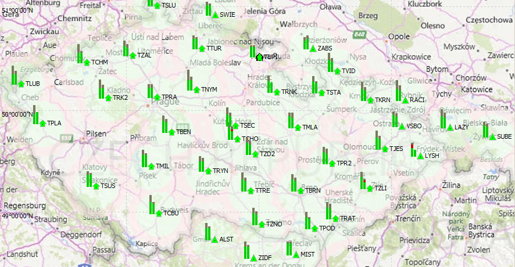Image resolution: width=515 pixels, height=267 pixels.
Task: Click the TZNO station label
Action: pyautogui.click(x=274, y=224)
